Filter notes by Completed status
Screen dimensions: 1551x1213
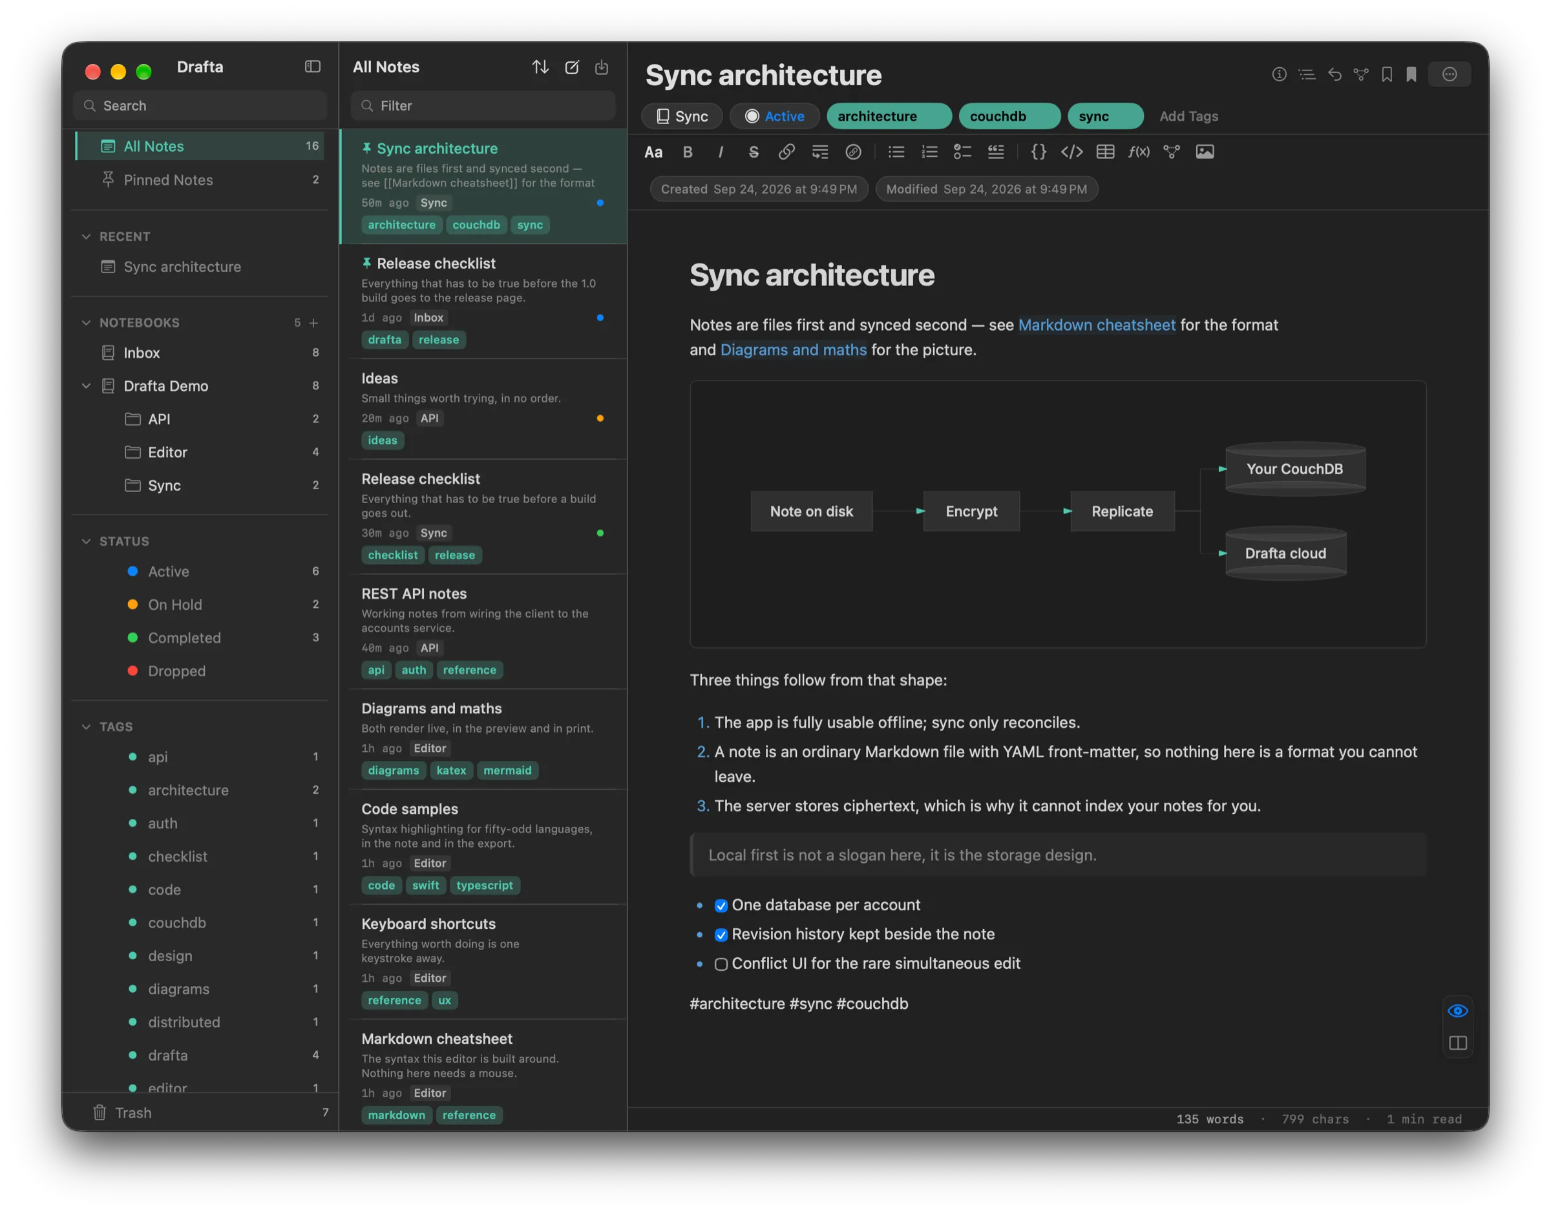point(200,638)
